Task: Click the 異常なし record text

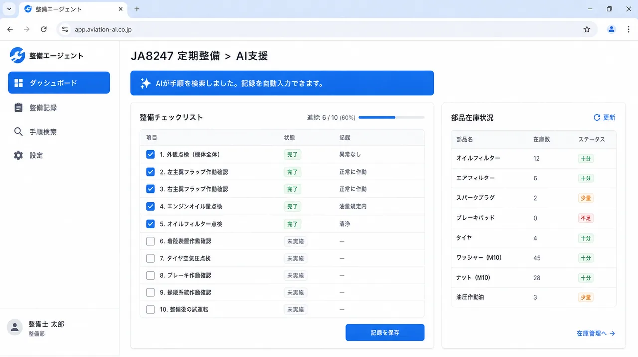Action: click(x=350, y=155)
